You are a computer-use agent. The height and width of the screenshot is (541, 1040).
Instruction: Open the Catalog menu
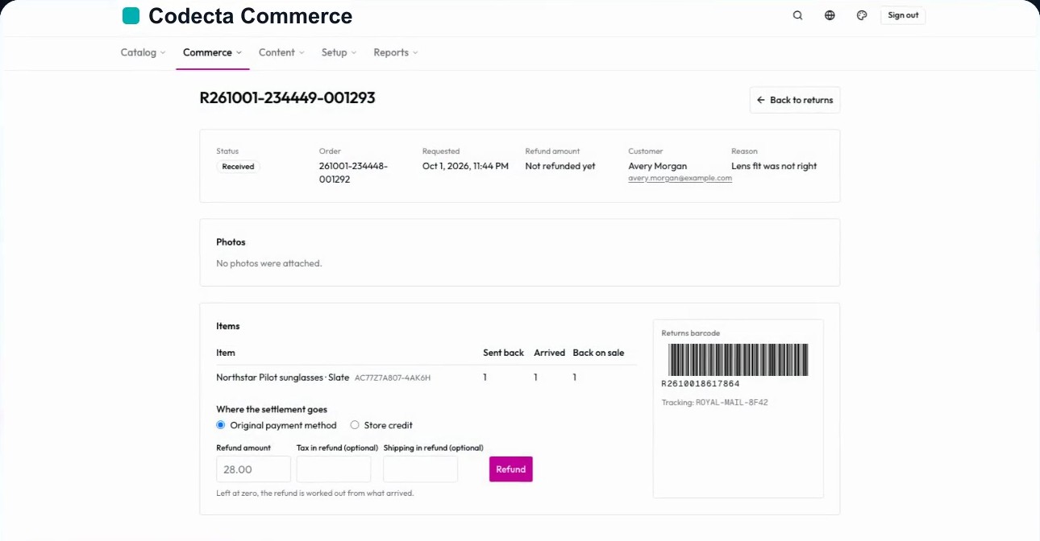(x=143, y=52)
